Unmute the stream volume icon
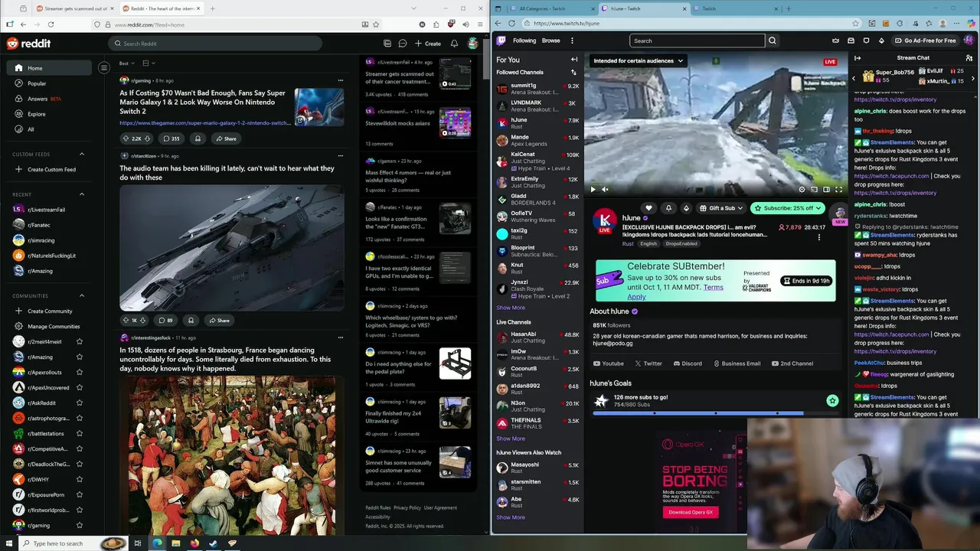The width and height of the screenshot is (980, 551). [x=605, y=190]
